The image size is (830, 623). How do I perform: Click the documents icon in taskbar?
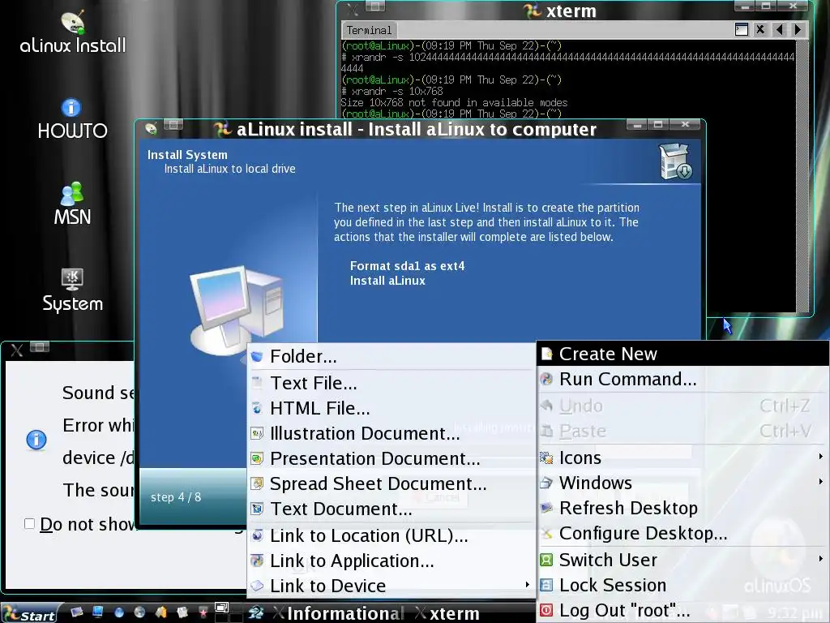coord(182,612)
